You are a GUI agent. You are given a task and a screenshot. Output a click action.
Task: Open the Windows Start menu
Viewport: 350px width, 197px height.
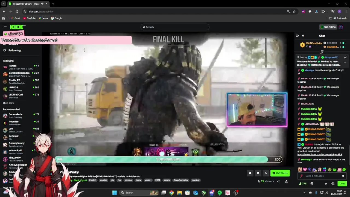(115, 193)
